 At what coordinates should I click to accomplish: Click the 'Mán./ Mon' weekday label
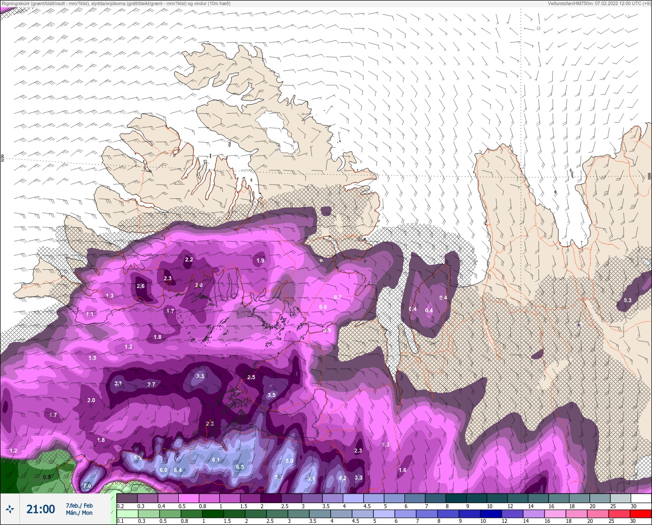[x=79, y=513]
